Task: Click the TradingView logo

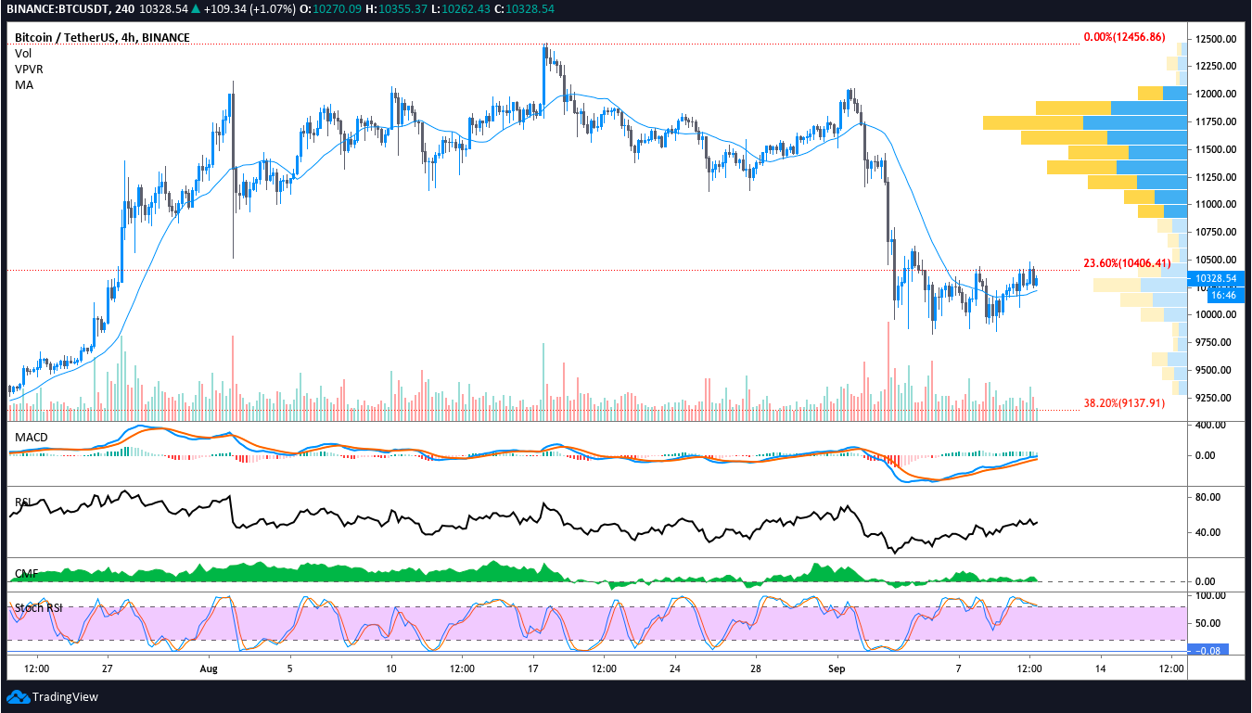Action: pos(53,697)
